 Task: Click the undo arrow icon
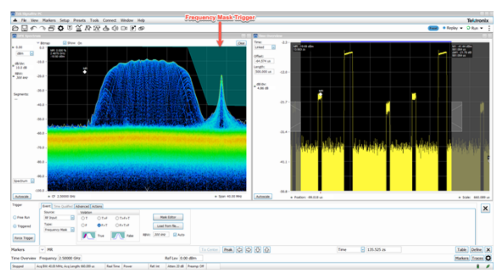pos(34,28)
